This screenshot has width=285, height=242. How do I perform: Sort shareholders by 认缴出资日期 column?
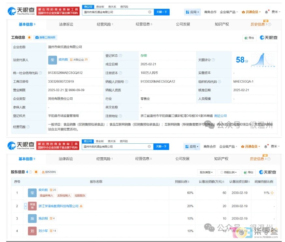(239, 182)
